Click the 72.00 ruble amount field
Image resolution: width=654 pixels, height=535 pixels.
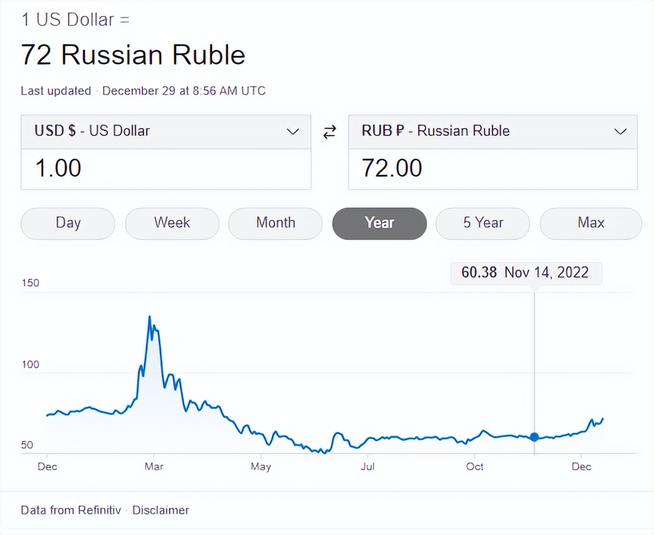(x=492, y=168)
